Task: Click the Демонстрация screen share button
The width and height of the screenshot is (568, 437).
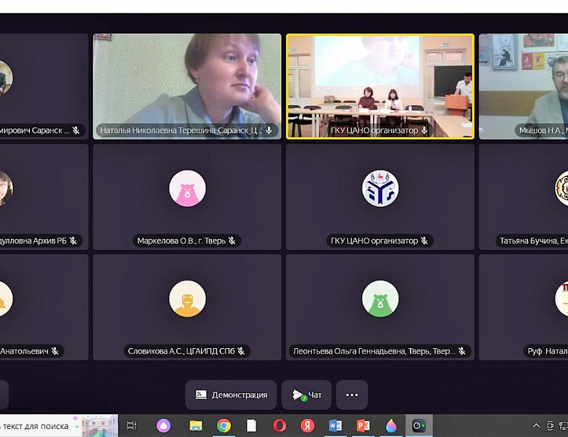Action: pos(231,395)
